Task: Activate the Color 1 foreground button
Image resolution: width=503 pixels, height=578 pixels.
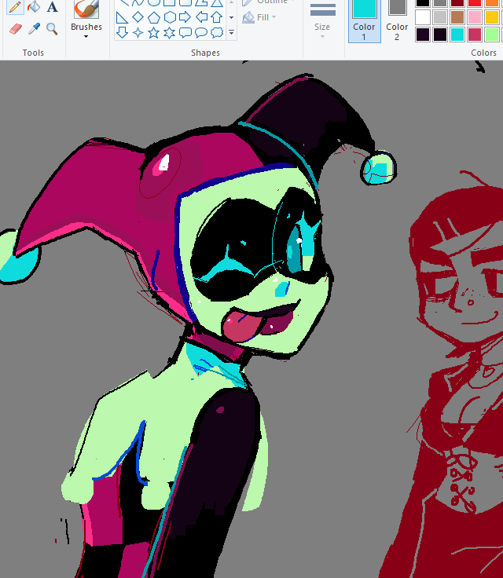Action: pyautogui.click(x=364, y=20)
